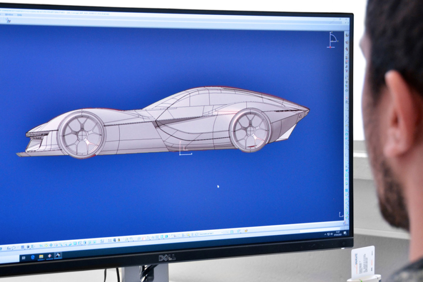Open the Window menu

coord(9,15)
